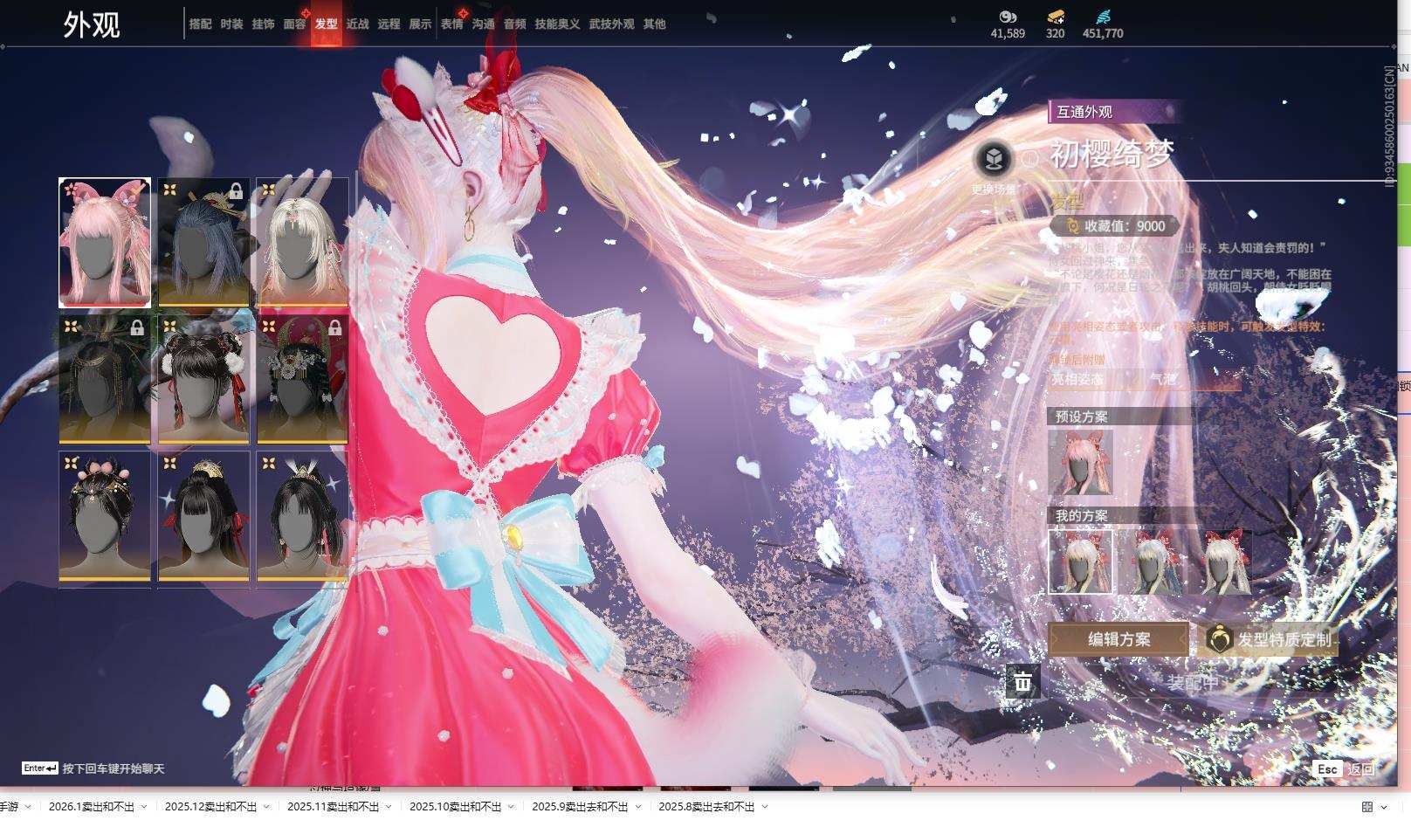Click the 收藏值 9000 badge

coord(1115,226)
